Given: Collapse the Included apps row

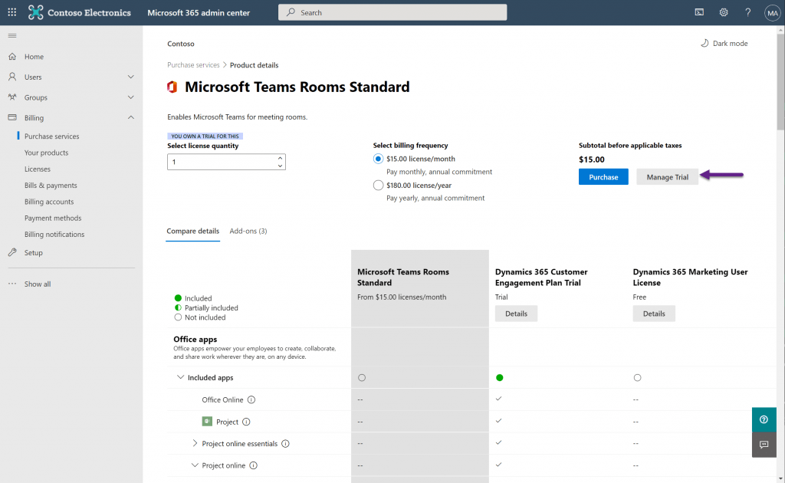Looking at the screenshot, I should pyautogui.click(x=180, y=377).
